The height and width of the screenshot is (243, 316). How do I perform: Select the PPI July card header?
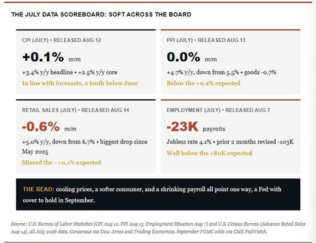pyautogui.click(x=206, y=40)
